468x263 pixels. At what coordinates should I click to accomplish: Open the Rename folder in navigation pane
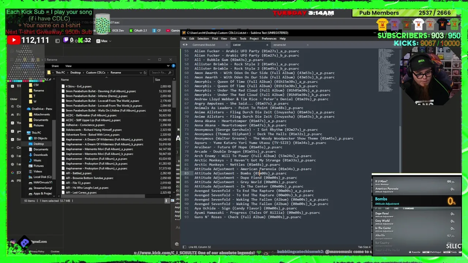(x=38, y=91)
